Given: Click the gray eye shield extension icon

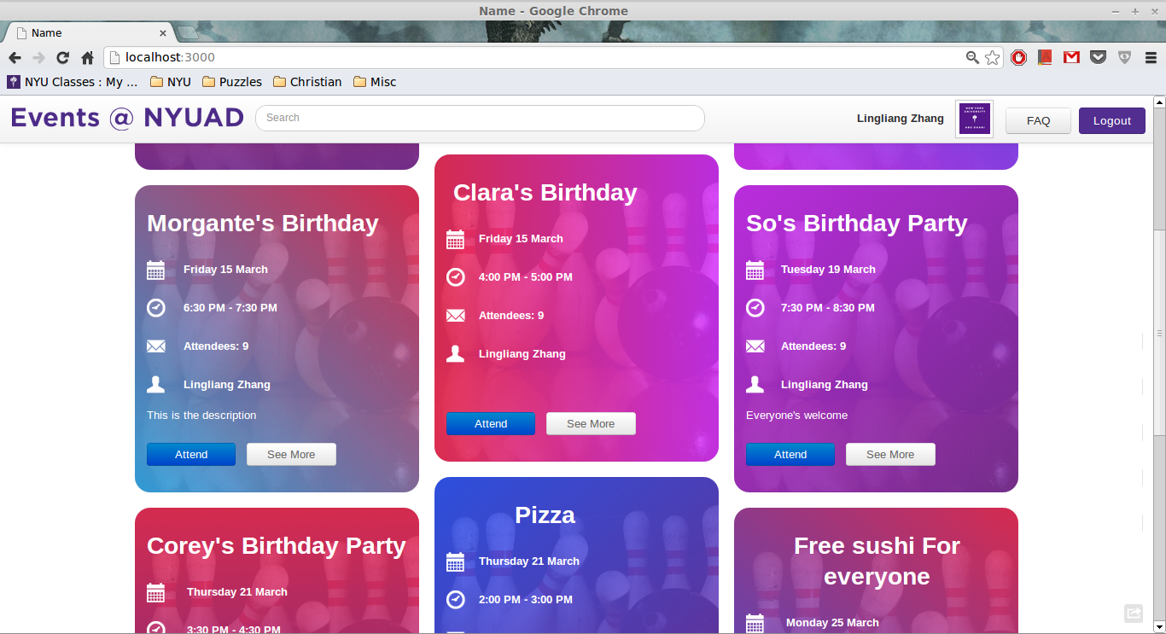Looking at the screenshot, I should tap(1125, 57).
